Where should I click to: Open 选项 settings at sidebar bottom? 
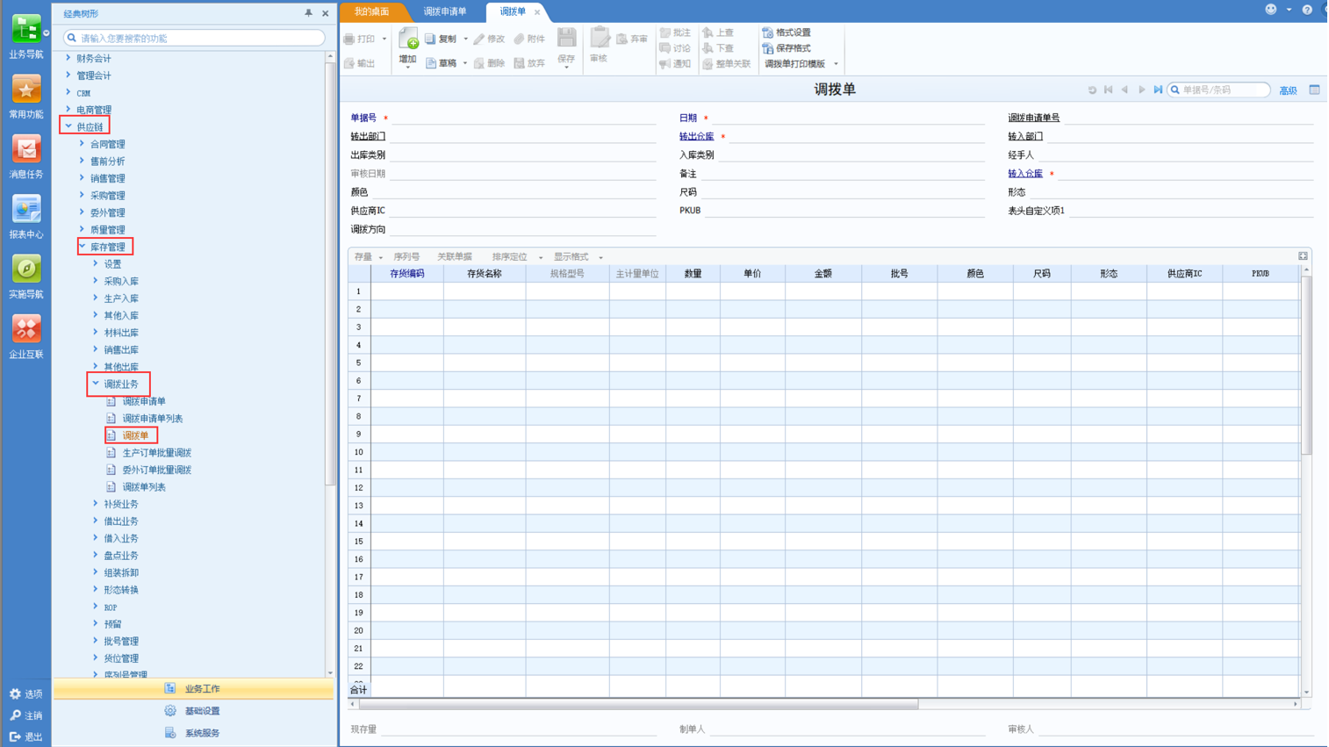pos(25,694)
